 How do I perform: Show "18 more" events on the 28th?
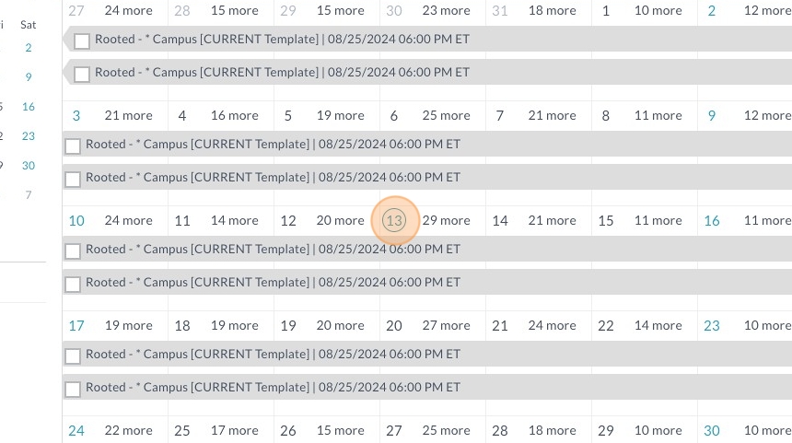pos(552,431)
